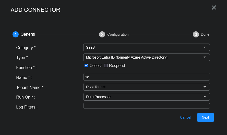
Task: Click the ADD CONNECTOR dialog title
Action: [x=35, y=10]
